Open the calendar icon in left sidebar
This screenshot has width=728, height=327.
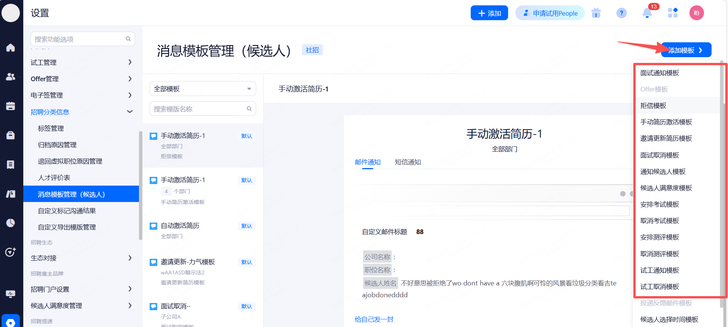11,106
